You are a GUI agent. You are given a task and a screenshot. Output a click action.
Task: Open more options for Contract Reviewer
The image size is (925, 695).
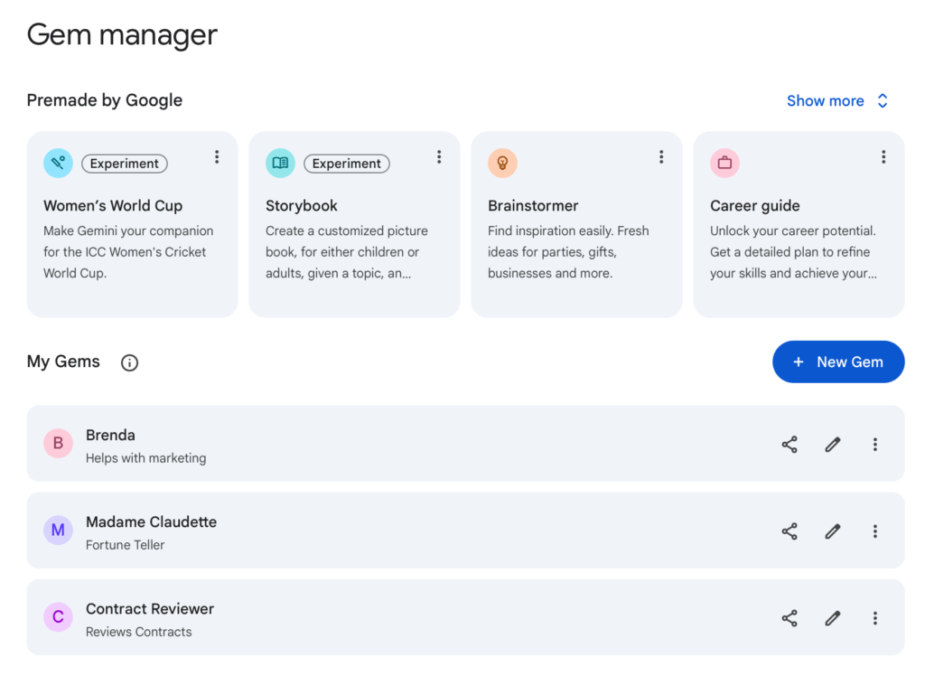(874, 618)
